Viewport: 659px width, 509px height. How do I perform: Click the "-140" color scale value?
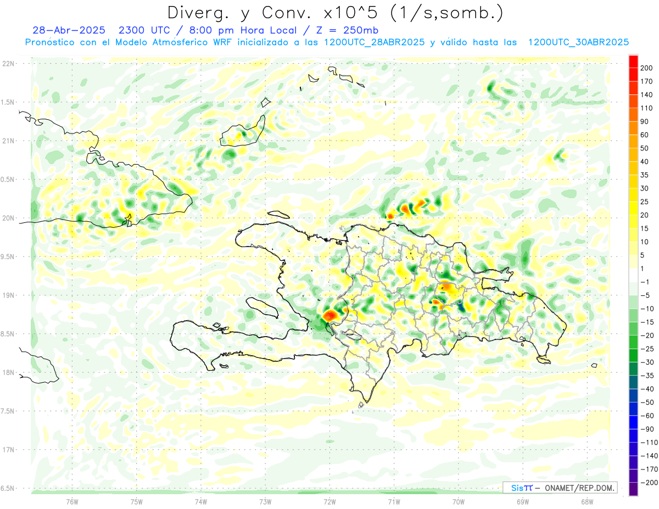650,456
